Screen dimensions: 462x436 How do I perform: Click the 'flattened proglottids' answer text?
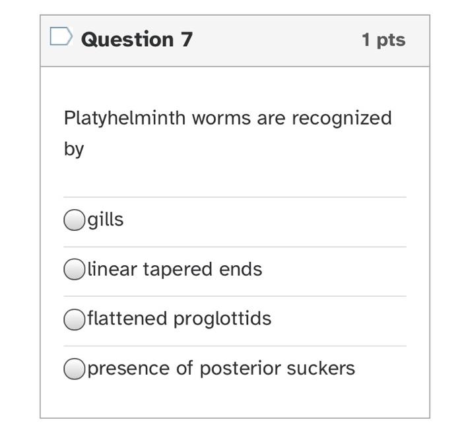point(180,319)
